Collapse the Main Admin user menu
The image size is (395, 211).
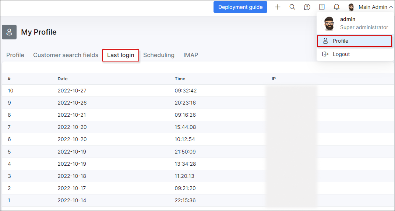tap(391, 7)
